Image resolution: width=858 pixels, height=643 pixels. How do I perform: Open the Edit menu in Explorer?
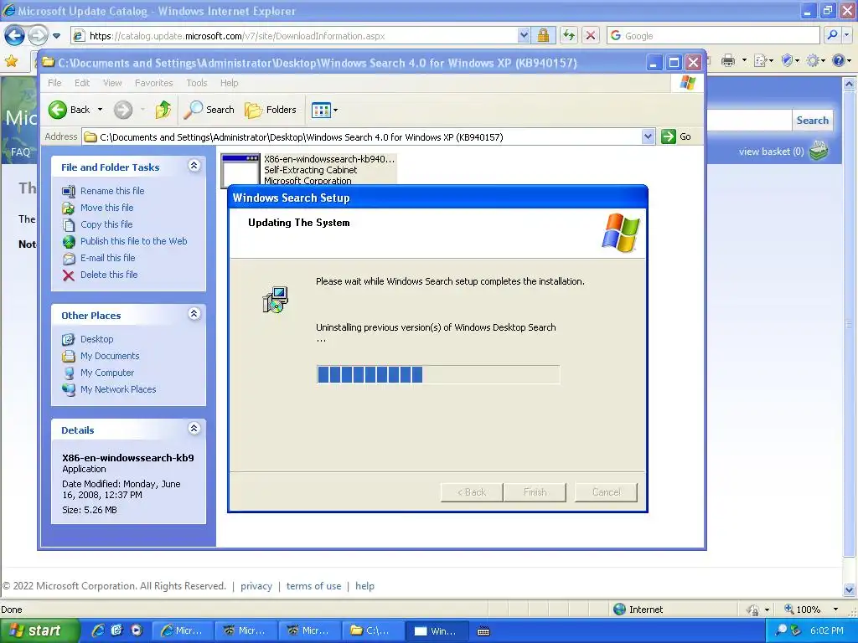click(x=82, y=83)
